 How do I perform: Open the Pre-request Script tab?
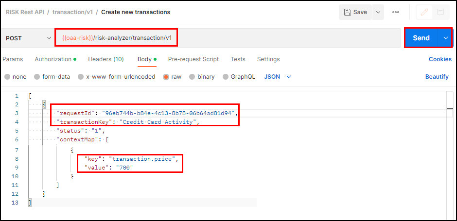[x=193, y=59]
